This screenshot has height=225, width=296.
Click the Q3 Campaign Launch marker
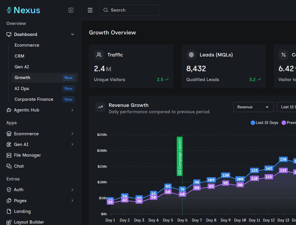(x=180, y=156)
